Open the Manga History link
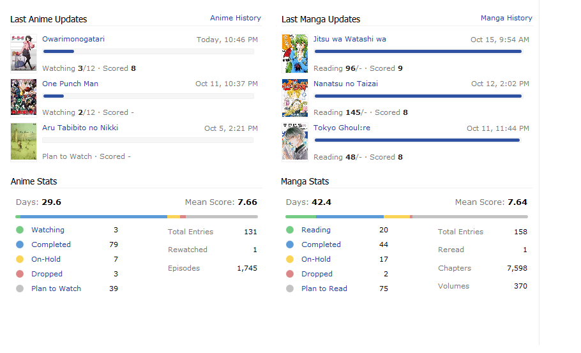Viewport: 581px width, 353px height. (506, 19)
